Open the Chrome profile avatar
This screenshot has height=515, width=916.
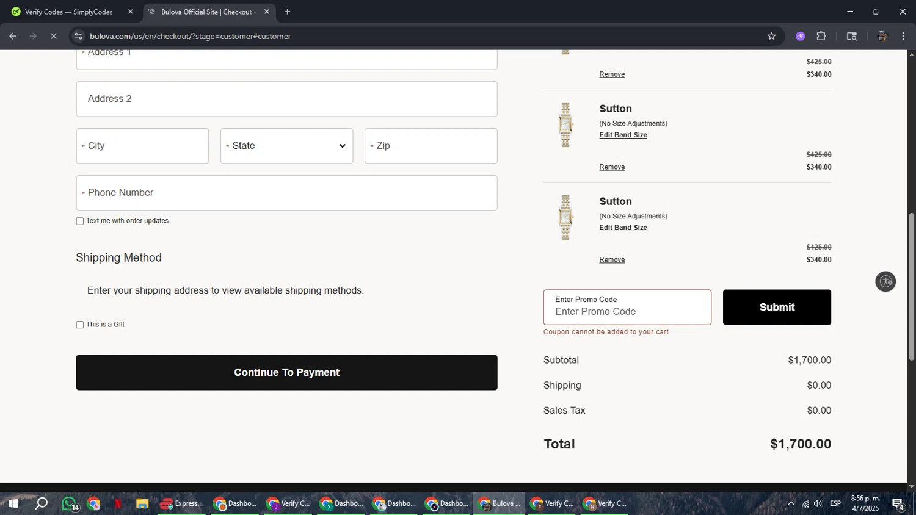click(882, 36)
